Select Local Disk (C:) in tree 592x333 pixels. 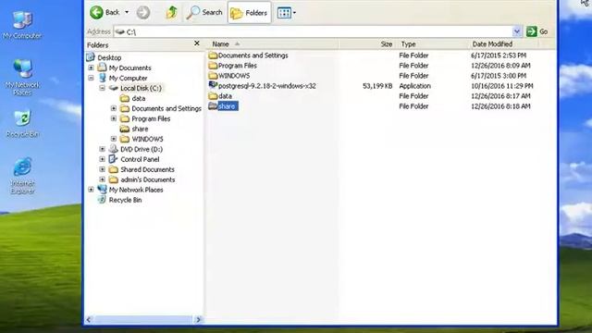(136, 89)
